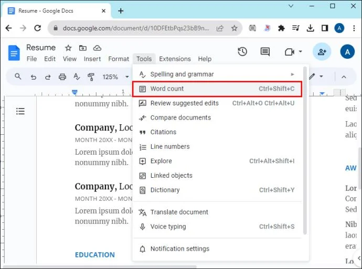Viewport: 362px width, 269px height.
Task: Open video call options dropdown arrow
Action: click(x=301, y=52)
